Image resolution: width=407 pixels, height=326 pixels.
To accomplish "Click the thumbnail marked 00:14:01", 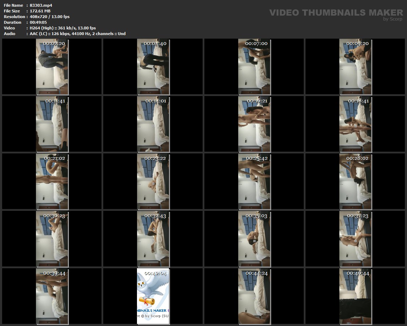I will (x=153, y=124).
